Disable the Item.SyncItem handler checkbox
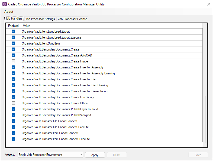213x161 pixels. click(13, 43)
